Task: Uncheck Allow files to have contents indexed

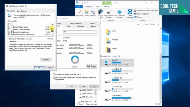Action: 54,78
